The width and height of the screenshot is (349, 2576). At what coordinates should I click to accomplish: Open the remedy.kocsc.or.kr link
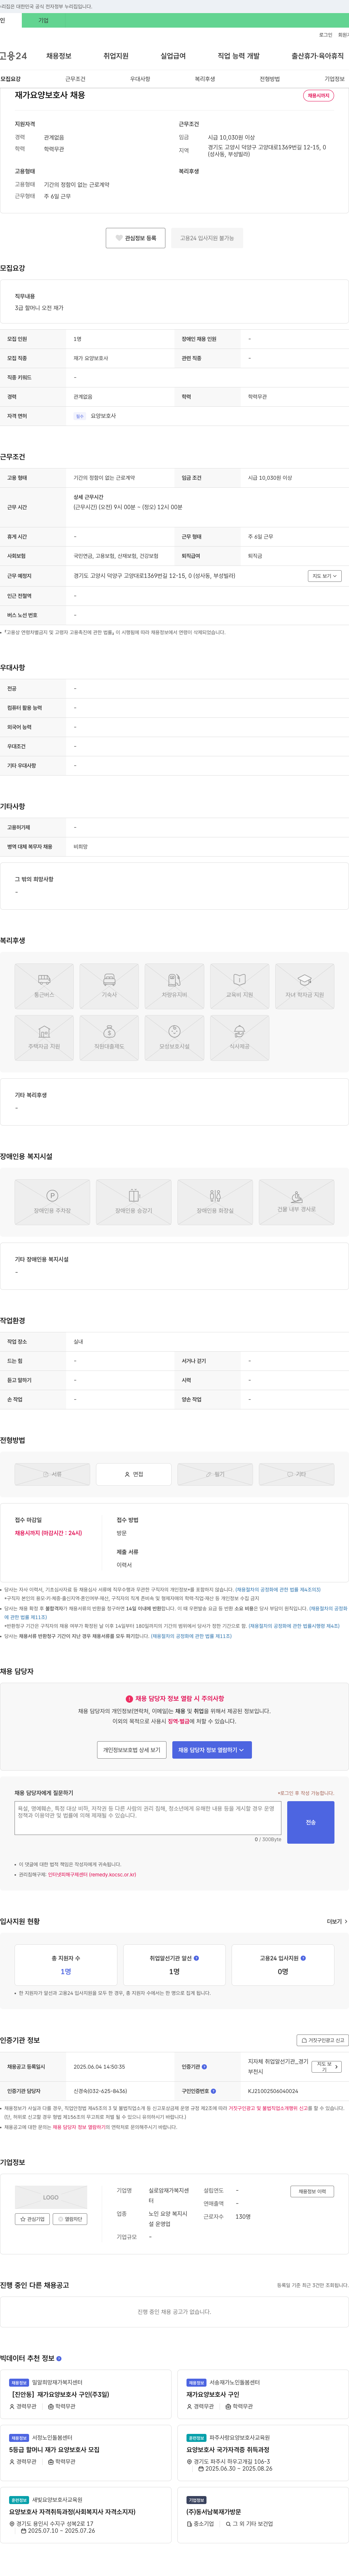click(x=92, y=1875)
